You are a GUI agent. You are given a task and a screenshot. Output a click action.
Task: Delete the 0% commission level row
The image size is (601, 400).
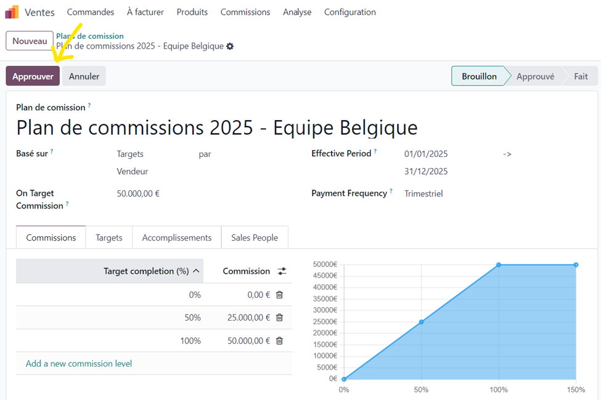coord(280,295)
